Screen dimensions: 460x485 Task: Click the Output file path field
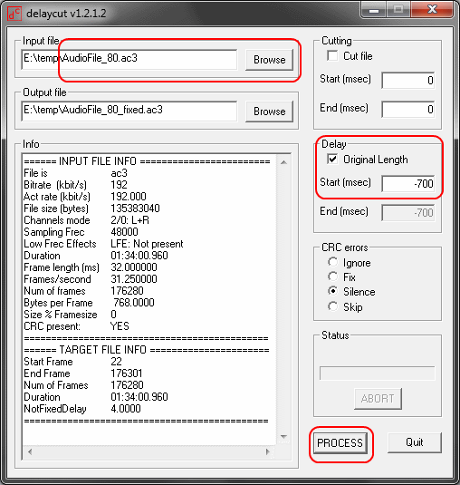click(129, 111)
